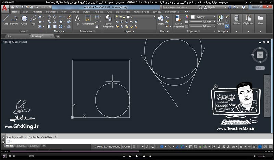274x160 pixels.
Task: Click the Insert block icon
Action: pyautogui.click(x=161, y=20)
